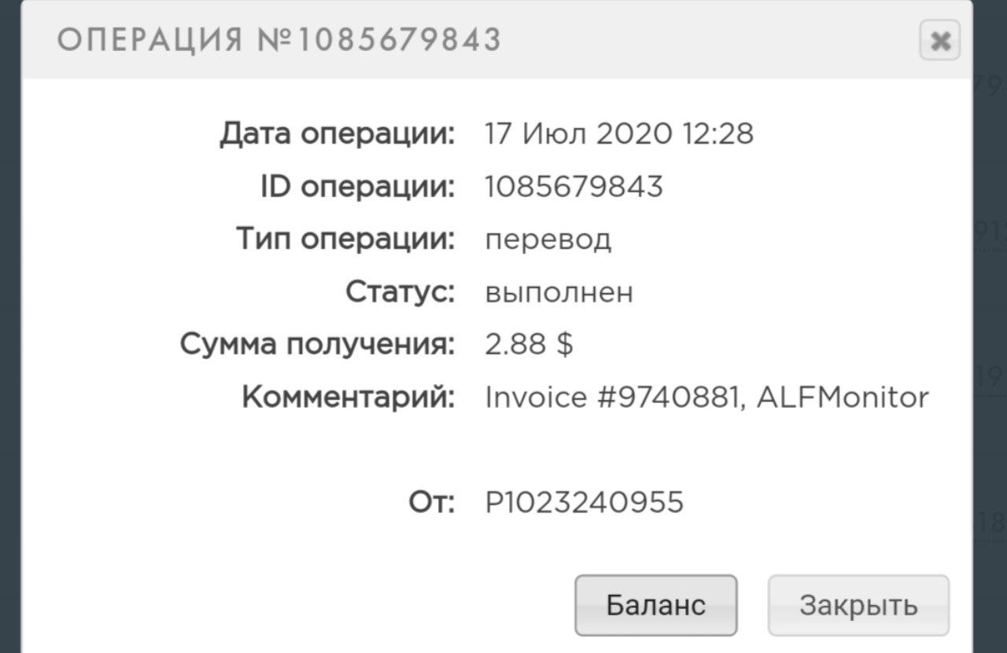The height and width of the screenshot is (653, 1007).
Task: Click the operation ID value 1085679843
Action: click(x=574, y=187)
